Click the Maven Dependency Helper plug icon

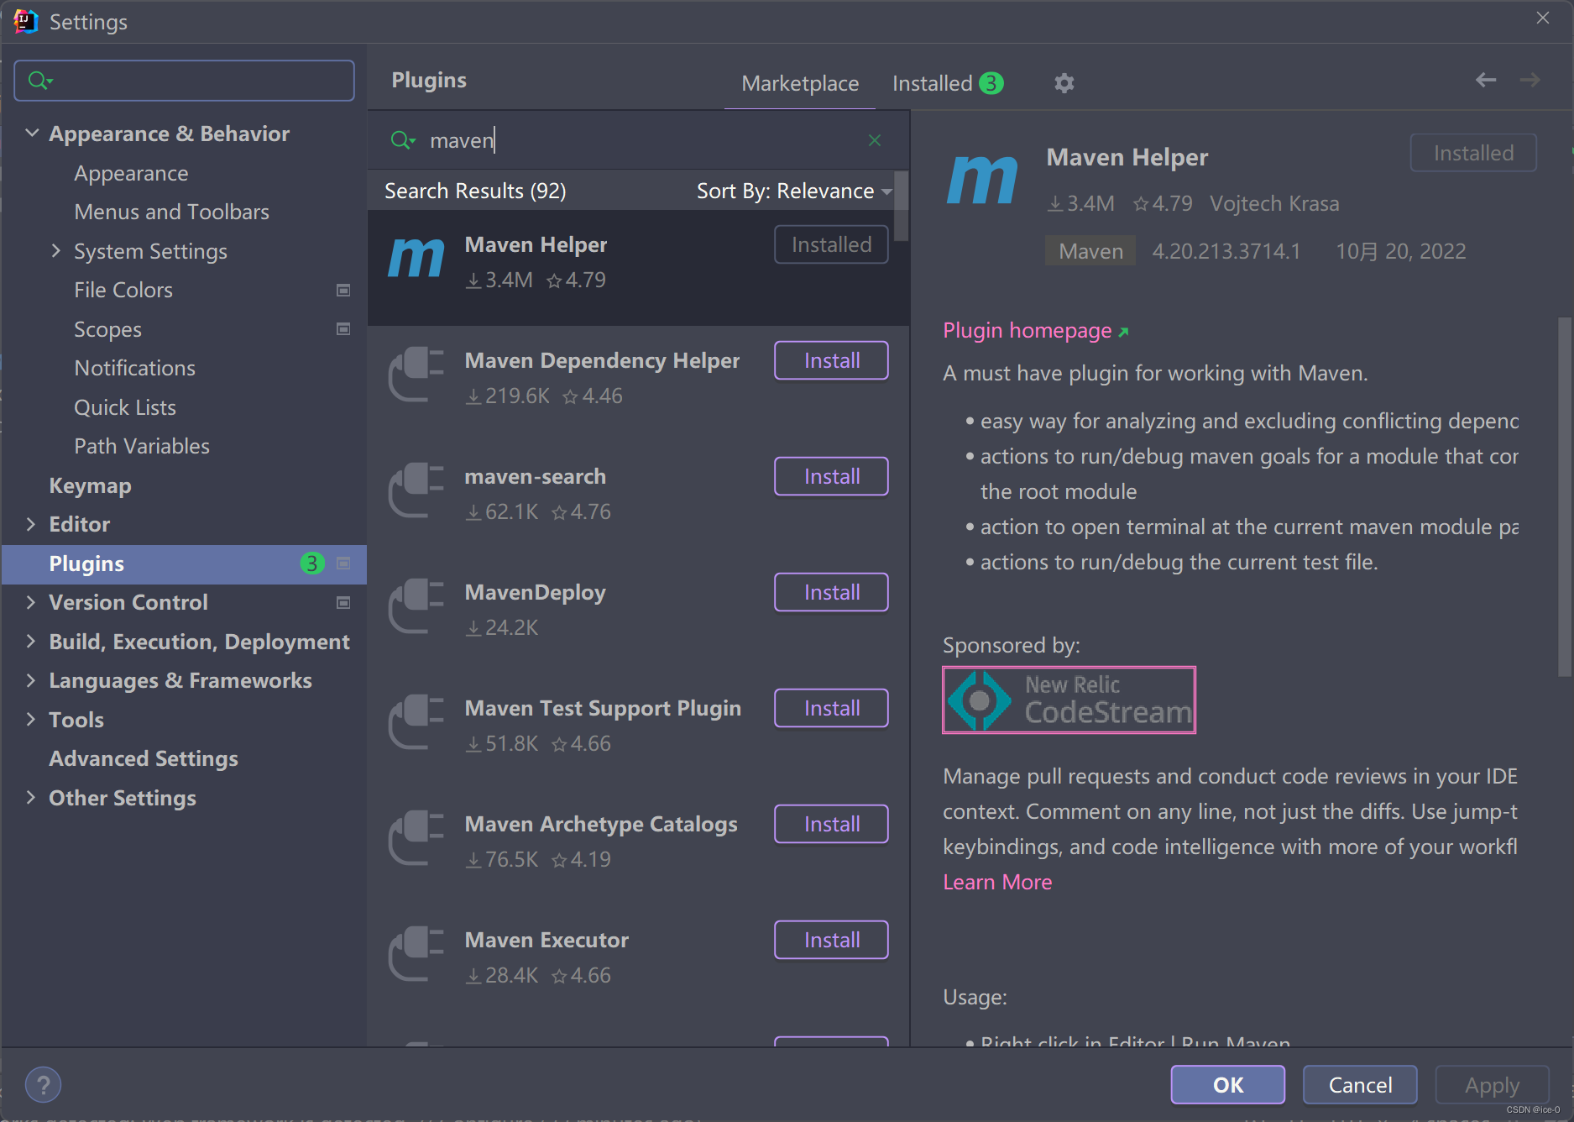[416, 375]
